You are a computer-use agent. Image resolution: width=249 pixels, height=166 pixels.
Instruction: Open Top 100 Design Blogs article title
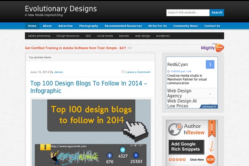[x=89, y=87]
